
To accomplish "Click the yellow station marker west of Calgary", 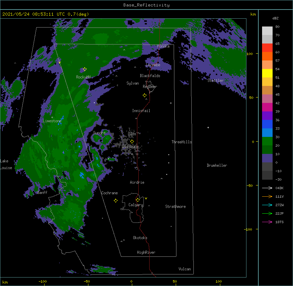I will click(116, 200).
